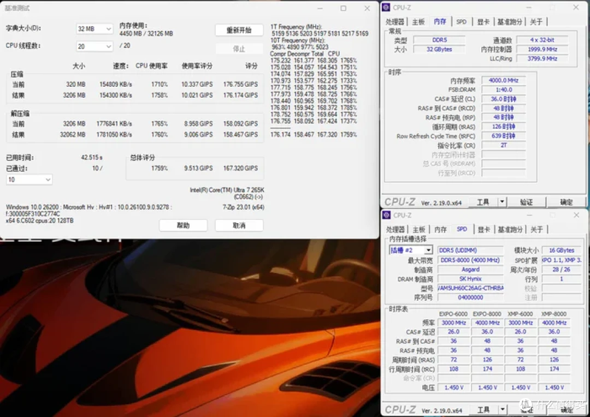
Task: Click the 工具 button in the top CPU-Z window
Action: coord(483,202)
